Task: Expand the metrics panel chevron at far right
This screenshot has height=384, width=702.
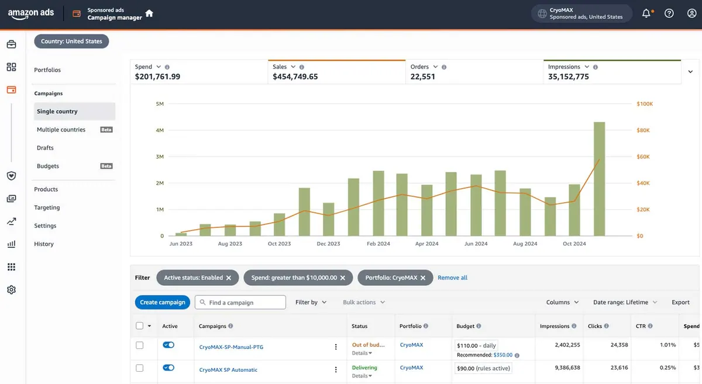Action: tap(691, 72)
